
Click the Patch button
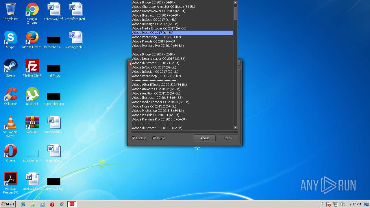tap(228, 138)
